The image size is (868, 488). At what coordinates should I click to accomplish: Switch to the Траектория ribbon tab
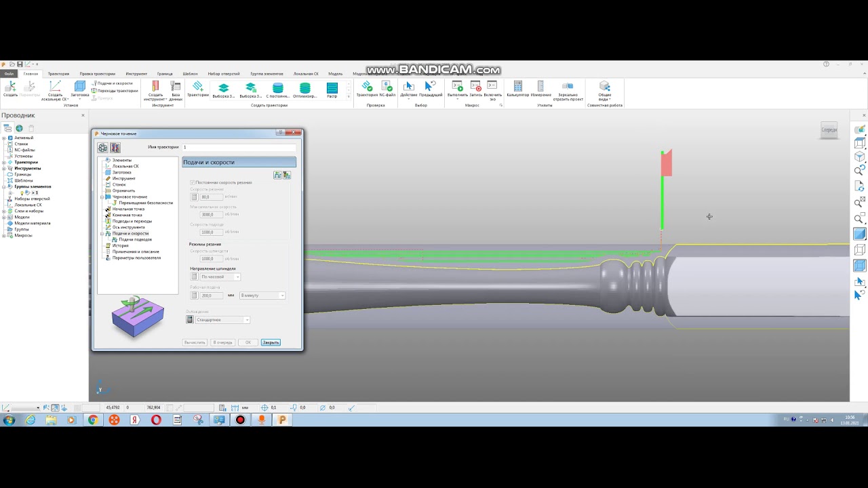(58, 73)
